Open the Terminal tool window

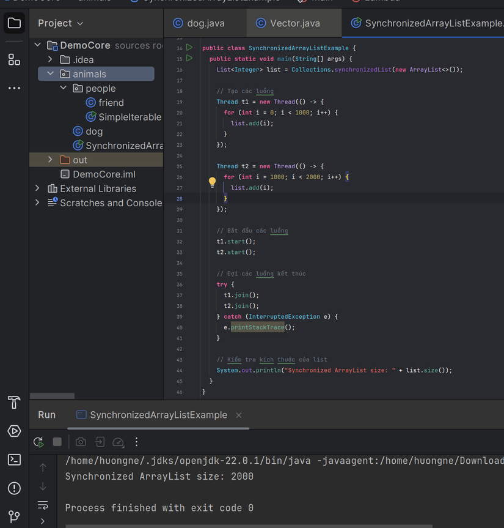pos(14,459)
